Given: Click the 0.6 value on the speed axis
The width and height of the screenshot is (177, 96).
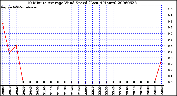Looking at the screenshot, I should tap(170, 40).
